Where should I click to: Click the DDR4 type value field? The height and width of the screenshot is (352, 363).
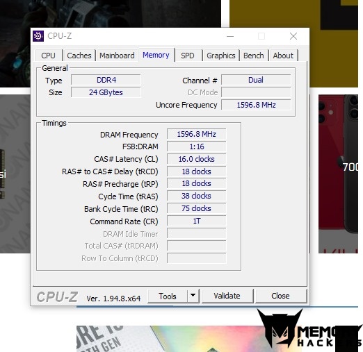point(106,80)
